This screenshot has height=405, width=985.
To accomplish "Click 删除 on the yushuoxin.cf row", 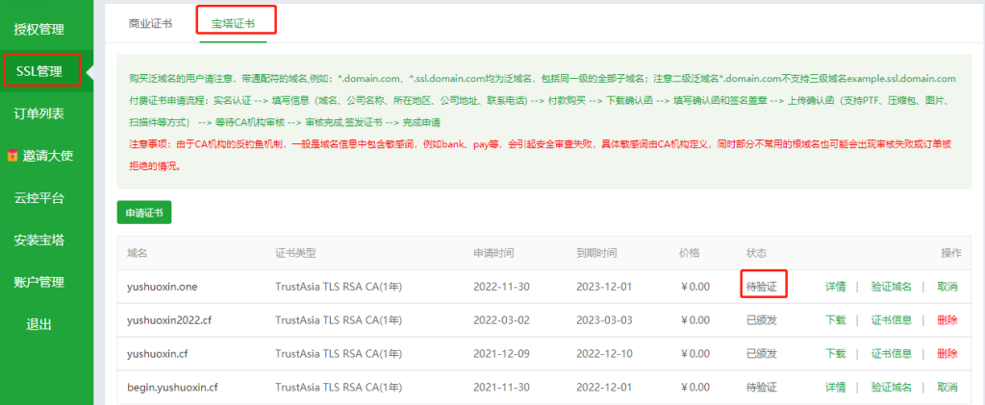I will pos(947,353).
